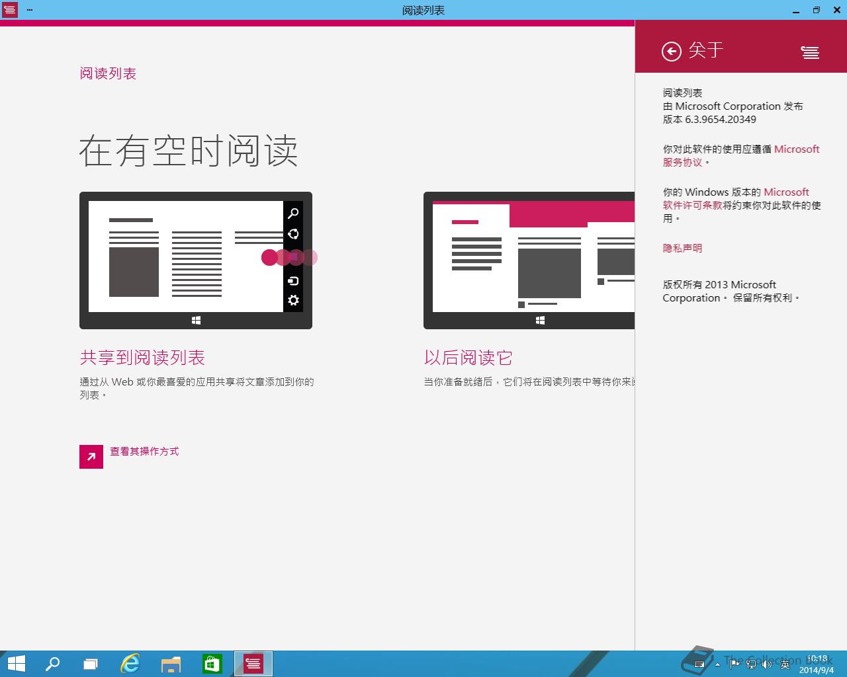This screenshot has height=677, width=847.
Task: Click the 阅读列表 app title in pink
Action: pyautogui.click(x=108, y=73)
